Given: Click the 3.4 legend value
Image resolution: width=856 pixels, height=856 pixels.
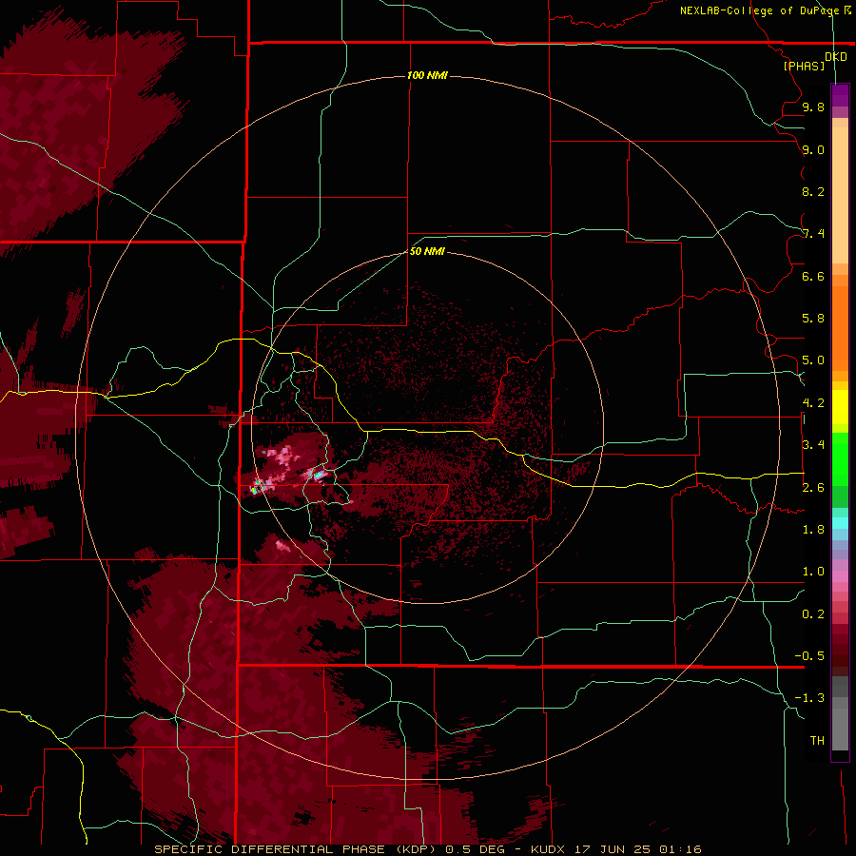Looking at the screenshot, I should 813,445.
